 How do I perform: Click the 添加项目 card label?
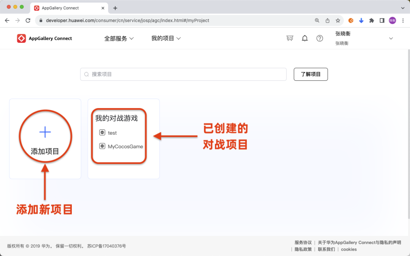[45, 151]
